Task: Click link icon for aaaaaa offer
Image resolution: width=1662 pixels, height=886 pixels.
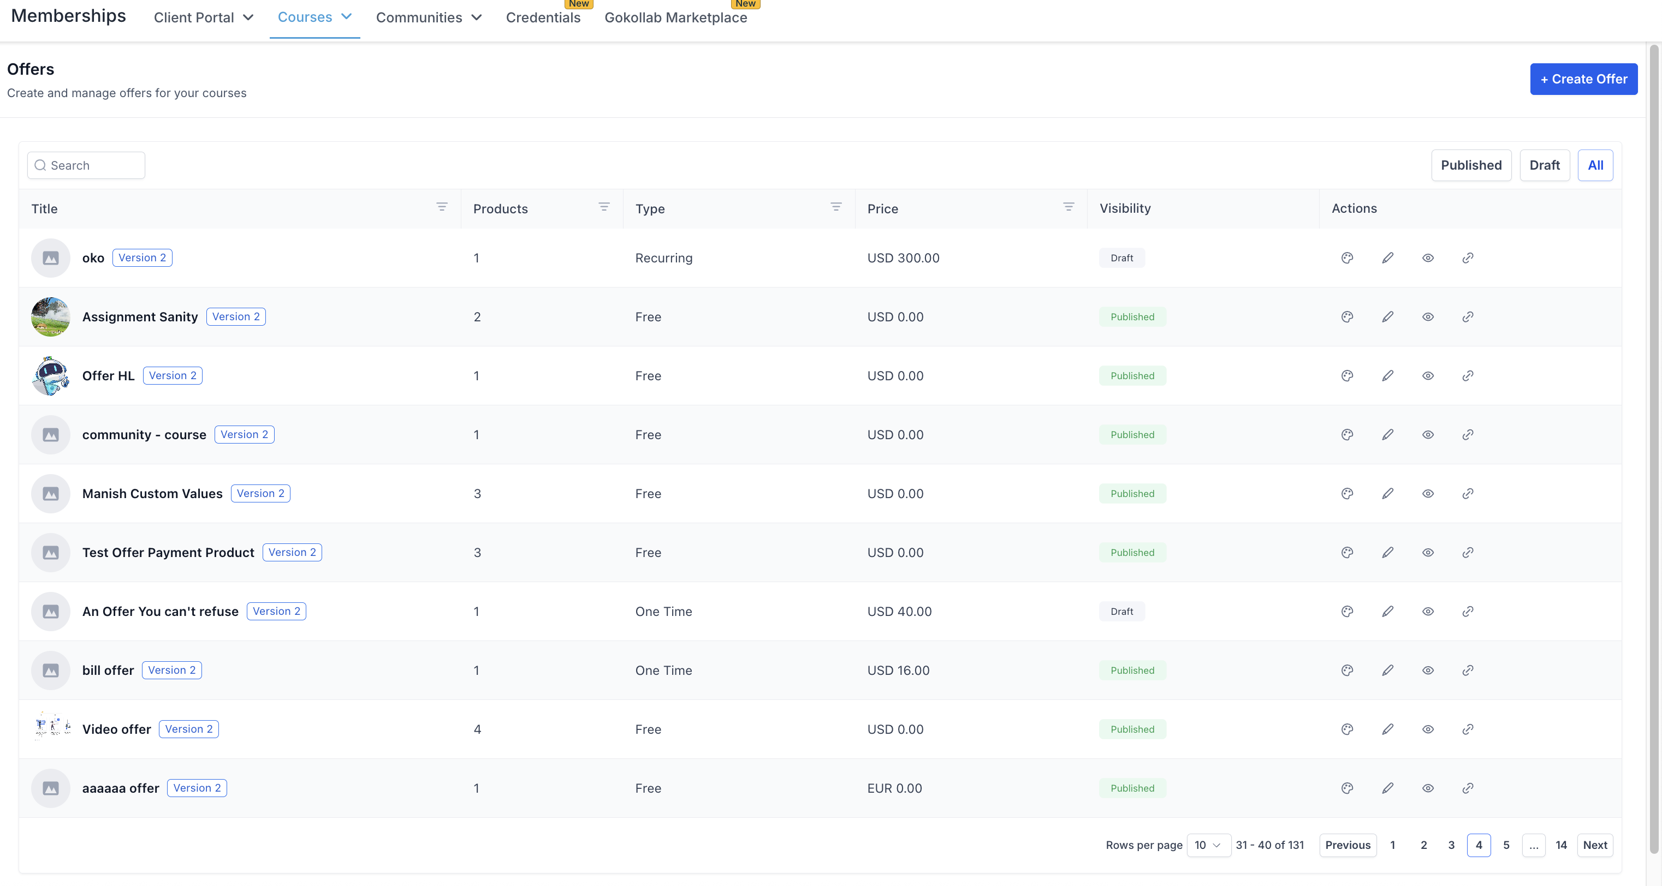Action: (x=1468, y=788)
